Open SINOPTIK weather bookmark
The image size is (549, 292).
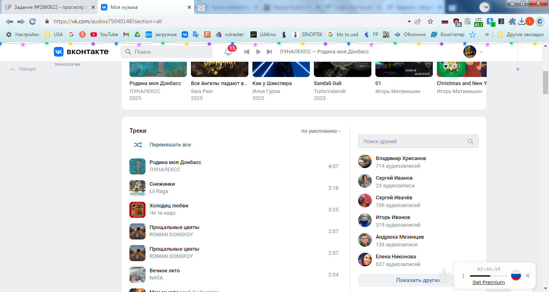(307, 34)
